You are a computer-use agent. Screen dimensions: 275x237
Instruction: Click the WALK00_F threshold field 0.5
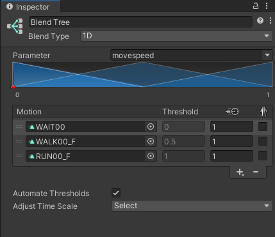[x=183, y=141]
